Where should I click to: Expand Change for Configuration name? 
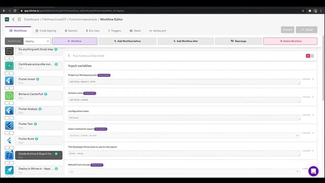pyautogui.click(x=308, y=115)
